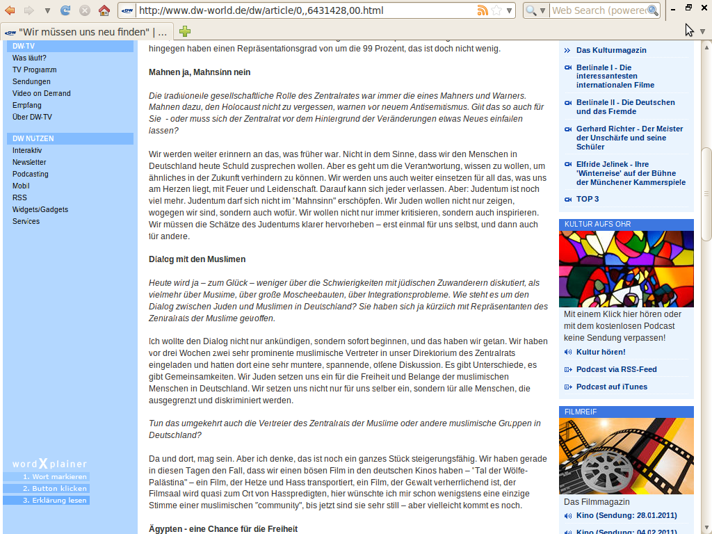Click the icon beside Podcast via RSS-Feed
This screenshot has height=534, width=712.
click(x=567, y=370)
